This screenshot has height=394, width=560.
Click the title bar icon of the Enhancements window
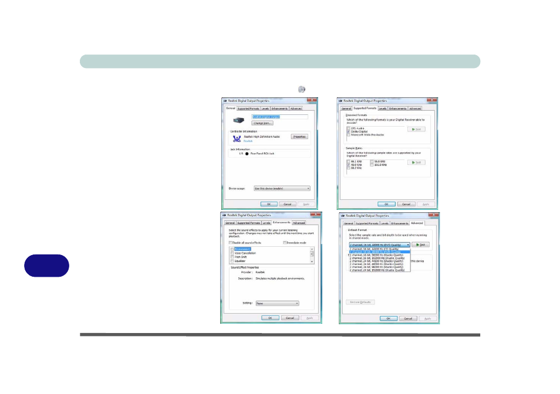[224, 215]
